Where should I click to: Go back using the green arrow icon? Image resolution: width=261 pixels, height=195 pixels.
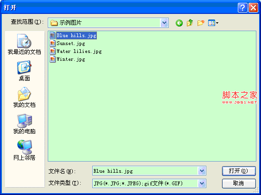[x=179, y=23]
